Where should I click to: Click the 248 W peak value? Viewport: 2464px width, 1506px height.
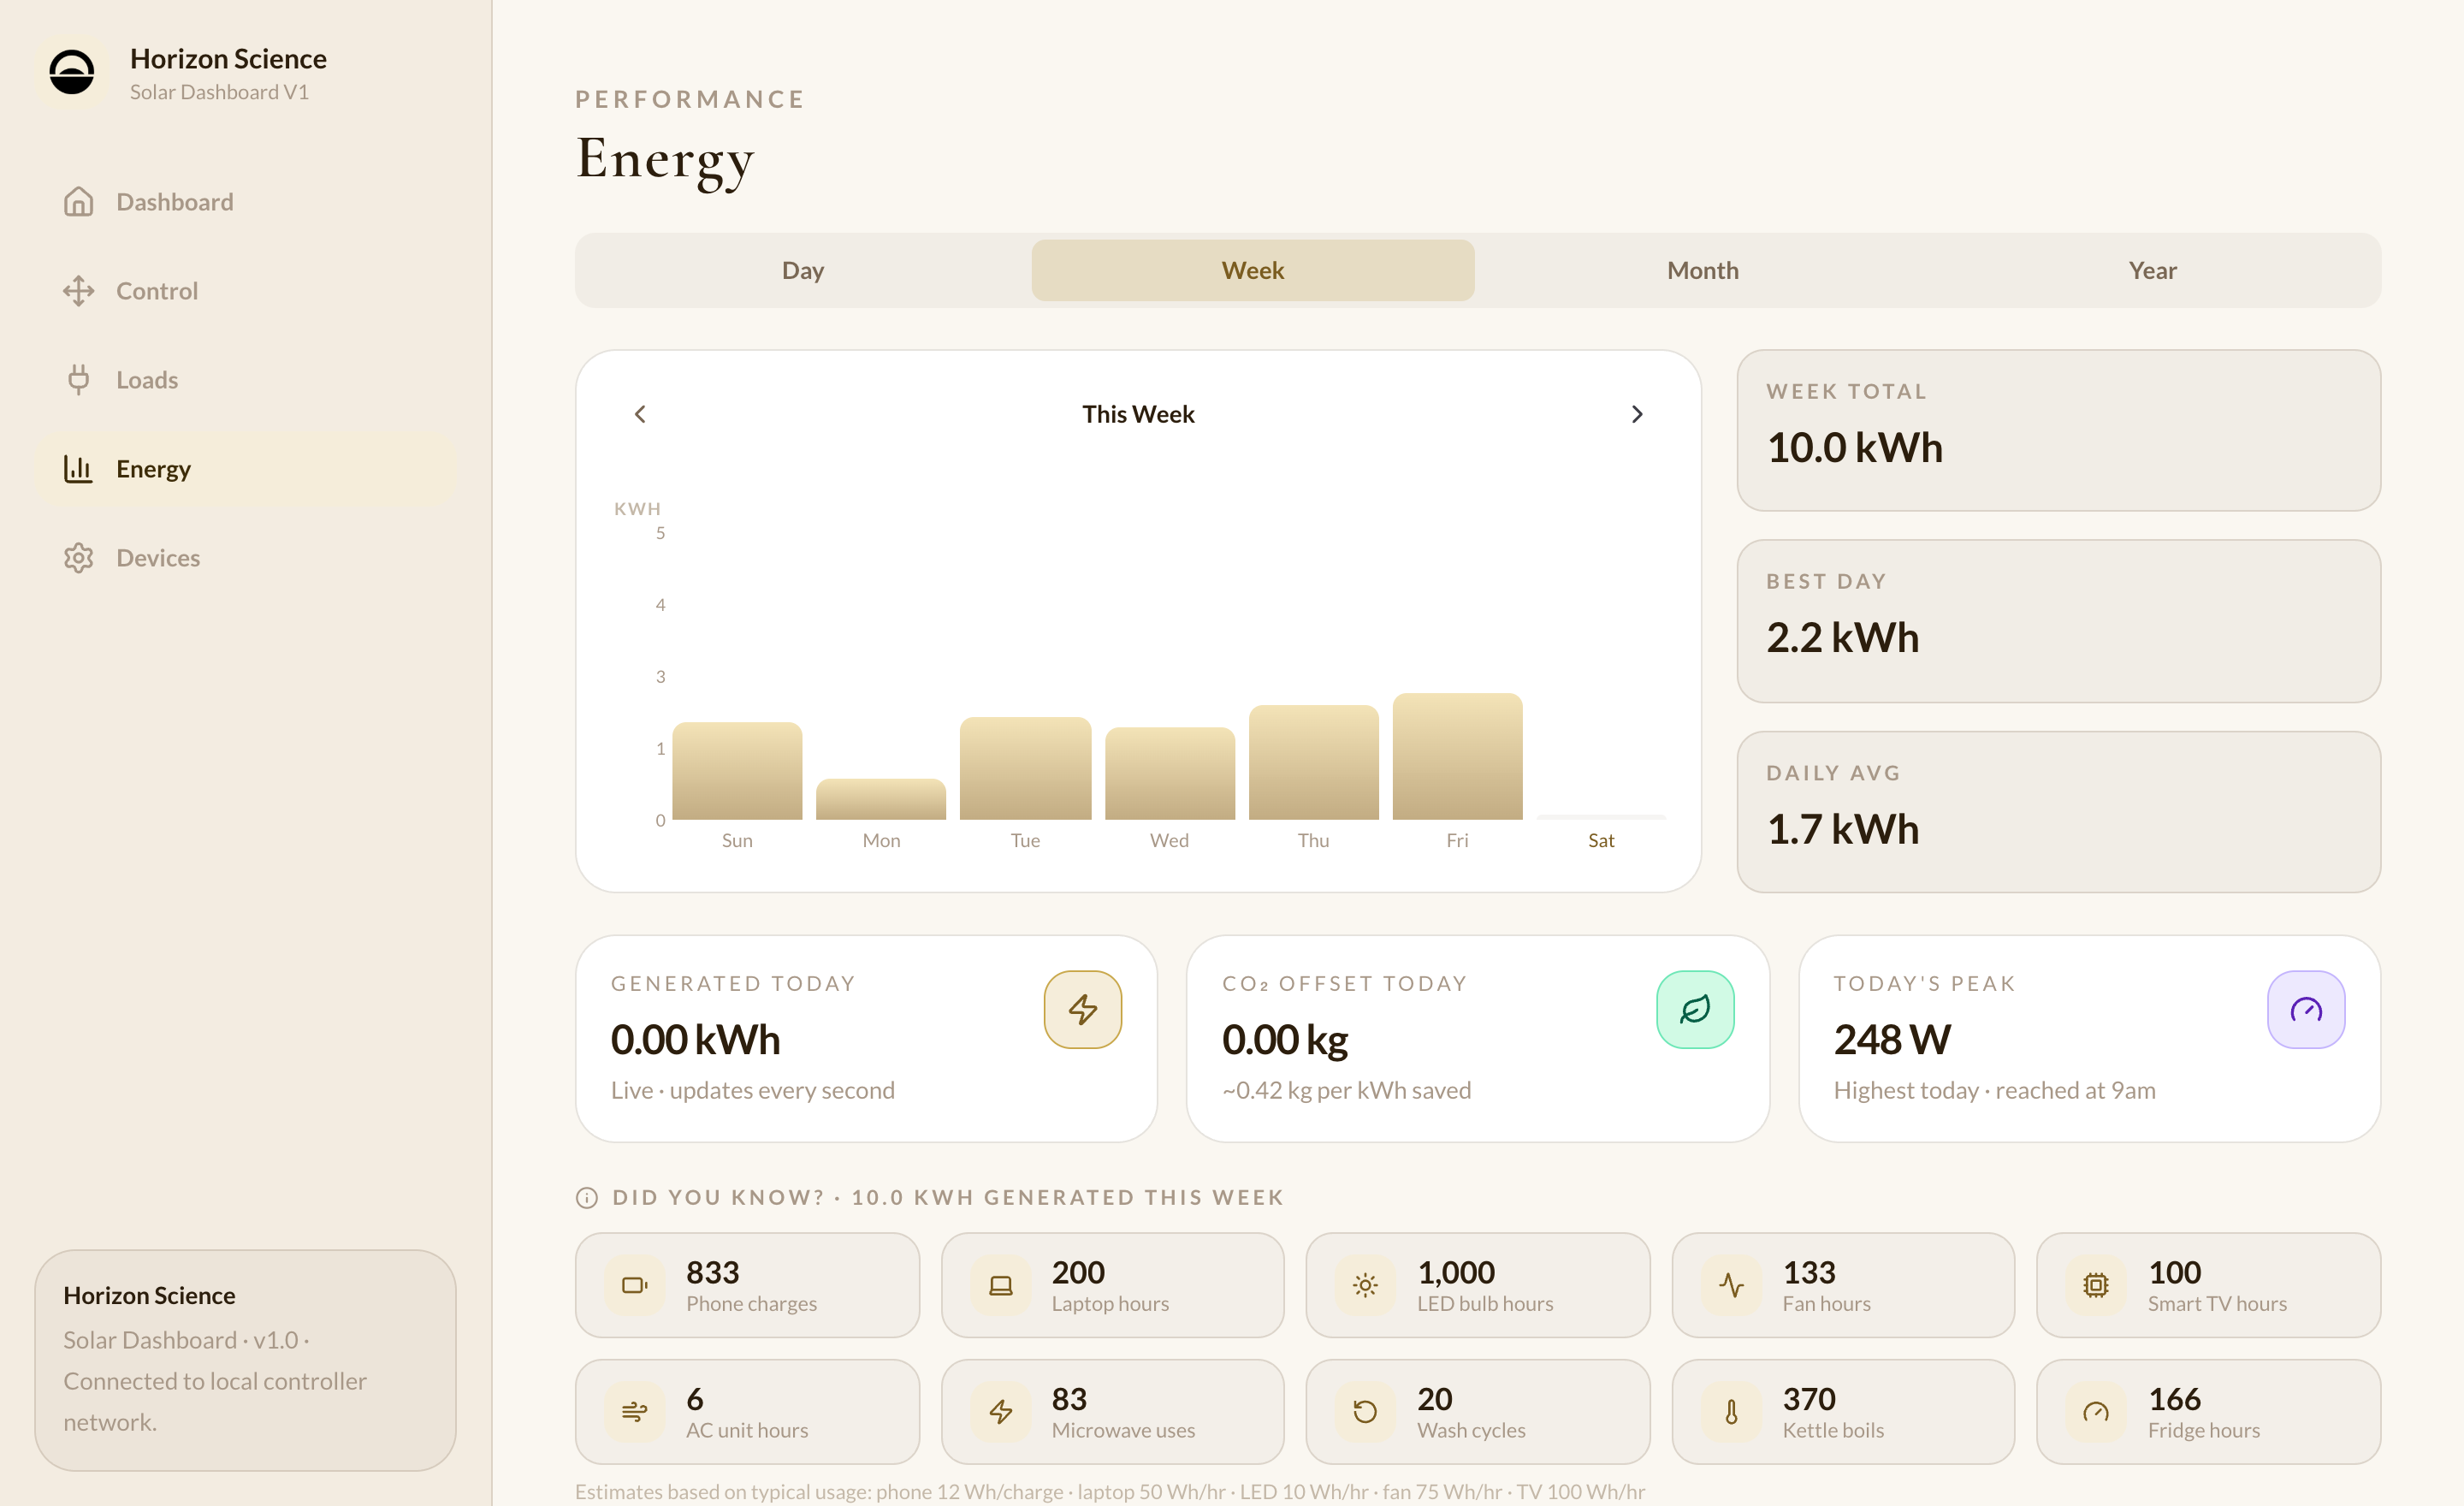[x=1892, y=1040]
